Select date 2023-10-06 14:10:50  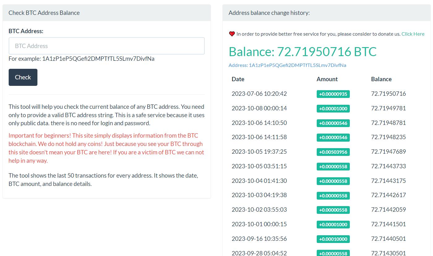pyautogui.click(x=259, y=123)
